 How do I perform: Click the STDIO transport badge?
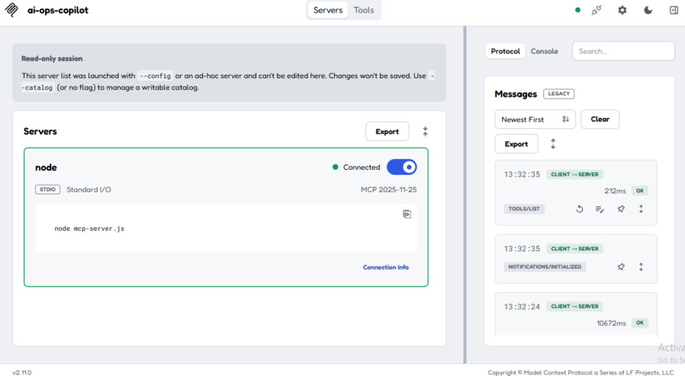[48, 189]
